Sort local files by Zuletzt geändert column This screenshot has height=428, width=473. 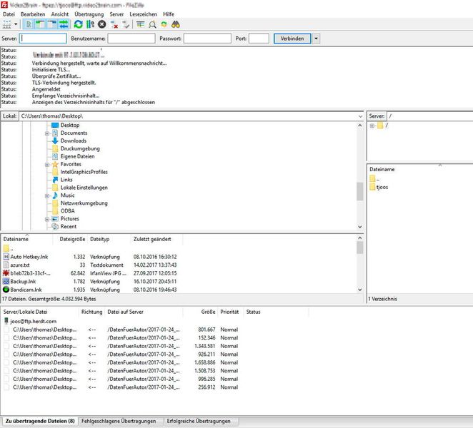152,239
